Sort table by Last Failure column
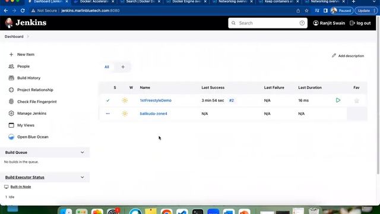Image resolution: width=380 pixels, height=214 pixels. click(274, 87)
